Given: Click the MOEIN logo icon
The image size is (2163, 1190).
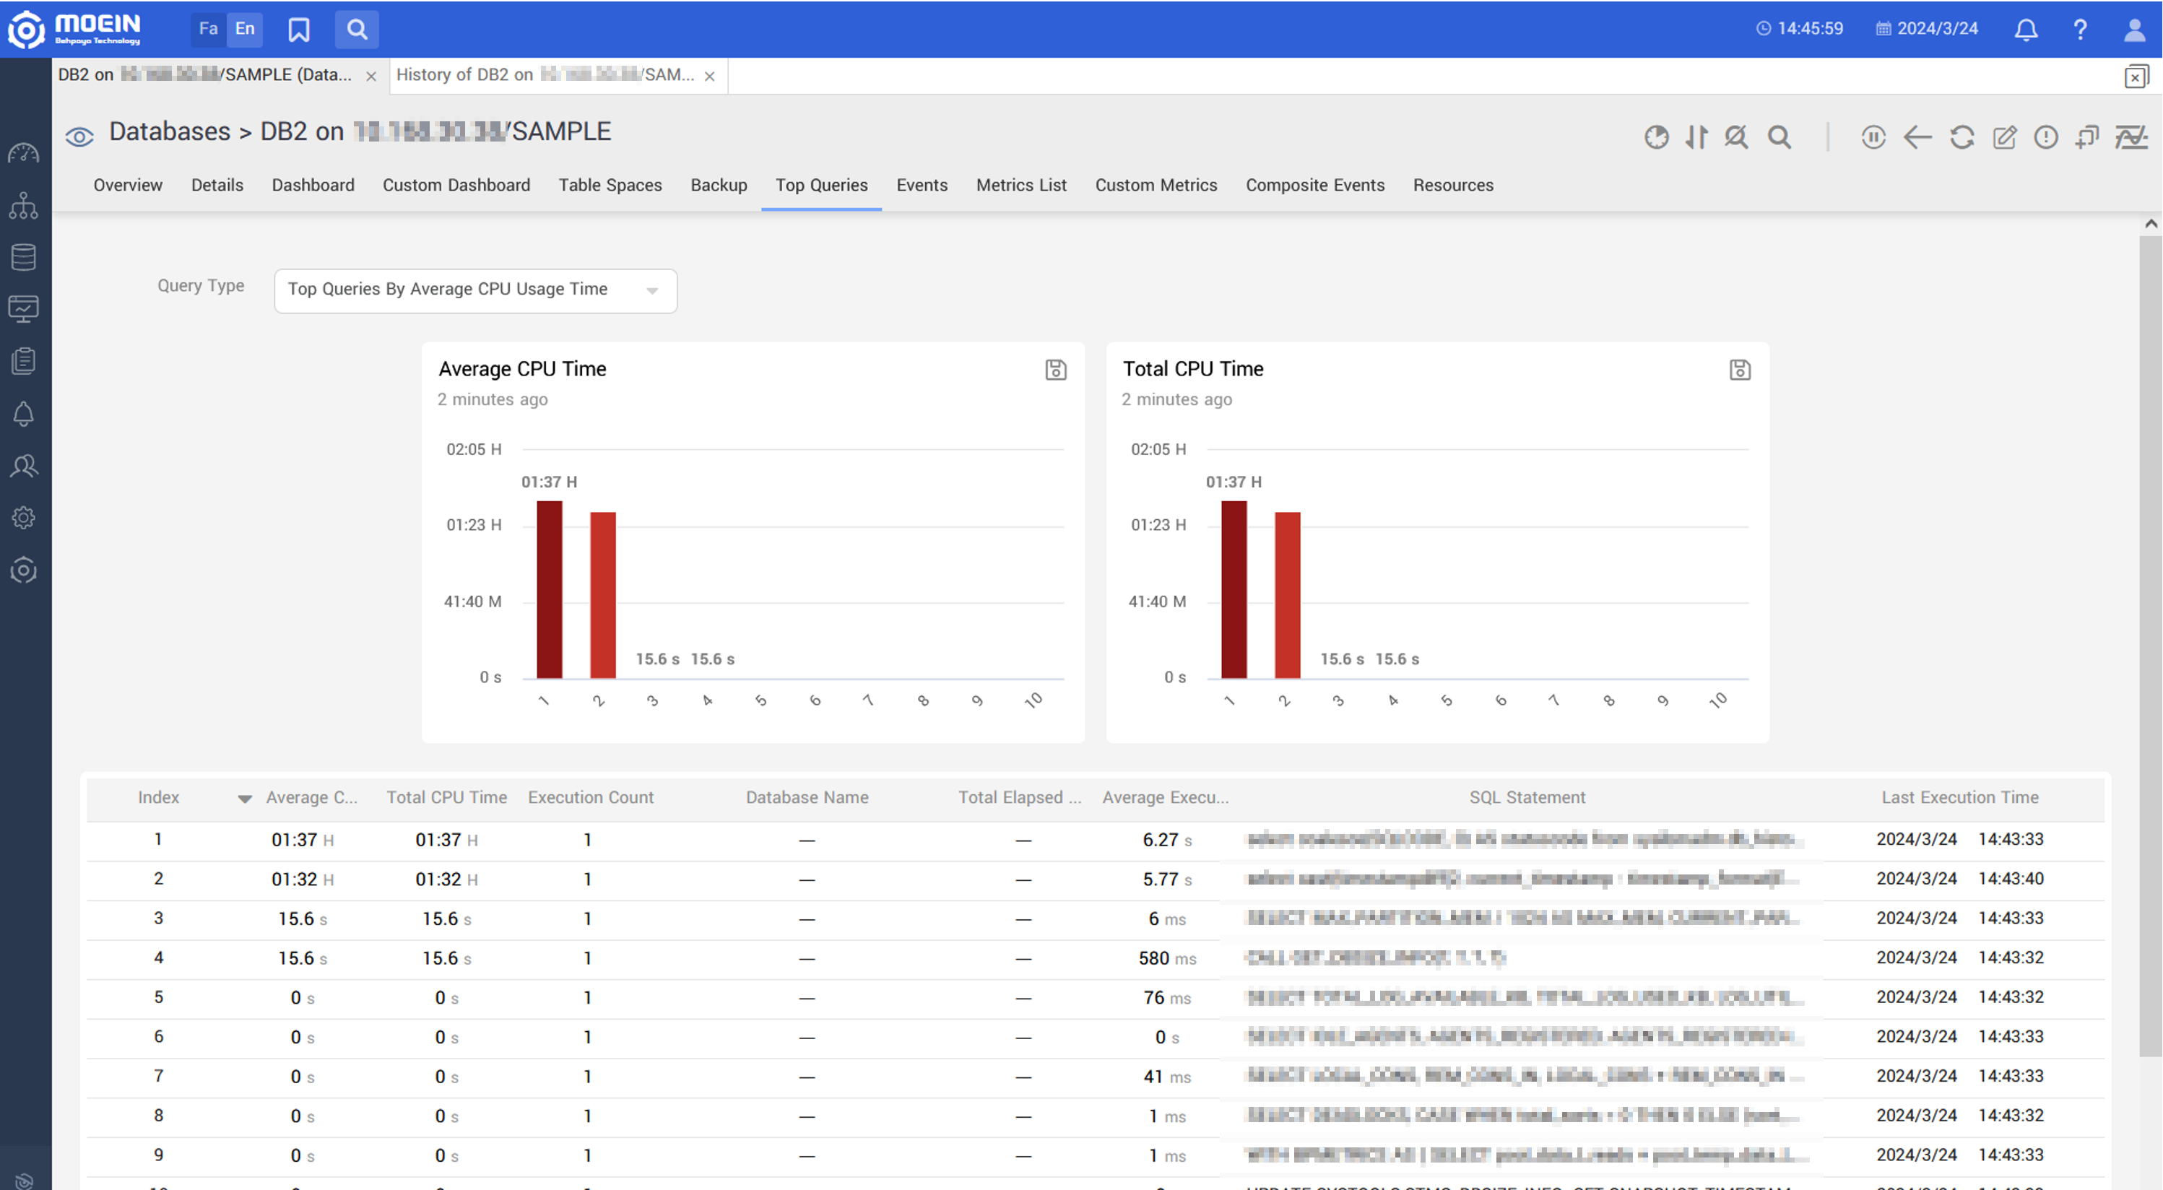Looking at the screenshot, I should point(26,30).
